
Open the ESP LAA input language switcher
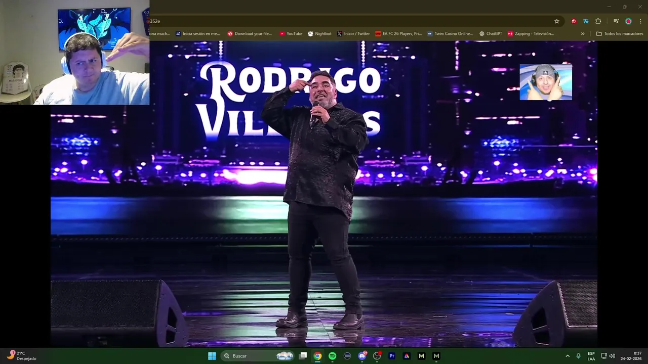pos(591,356)
